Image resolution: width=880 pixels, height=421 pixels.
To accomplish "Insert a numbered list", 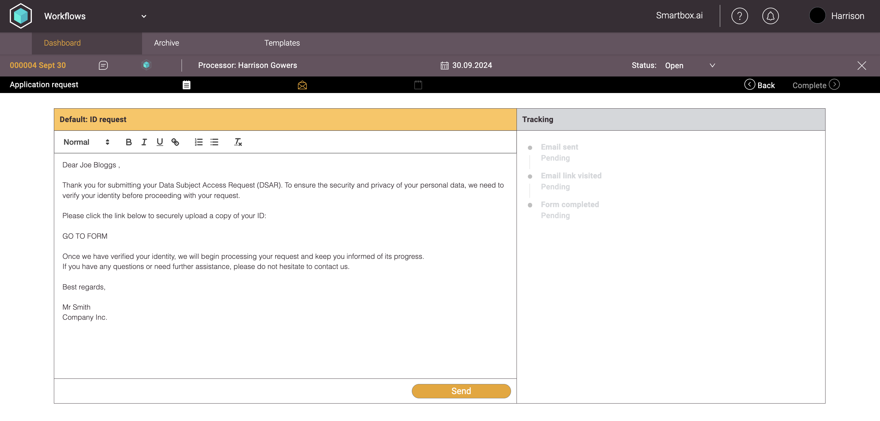I will point(198,142).
